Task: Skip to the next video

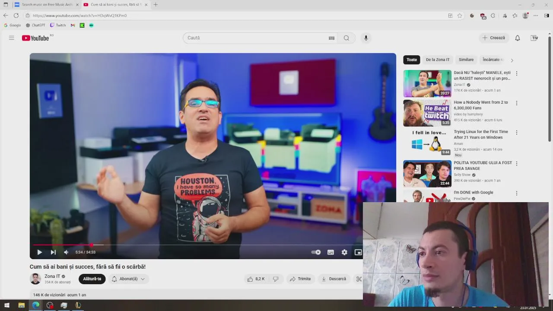Action: (53, 252)
